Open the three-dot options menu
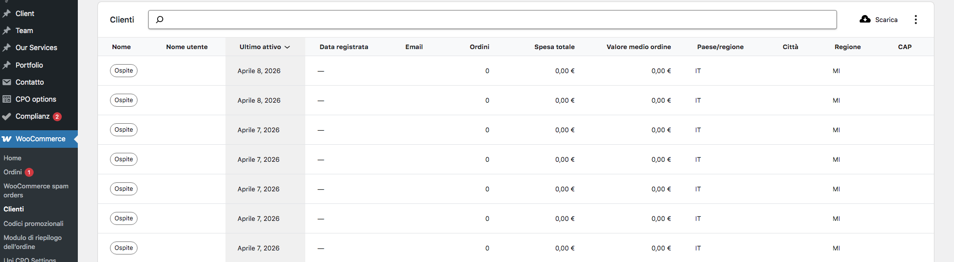Image resolution: width=954 pixels, height=262 pixels. [915, 20]
